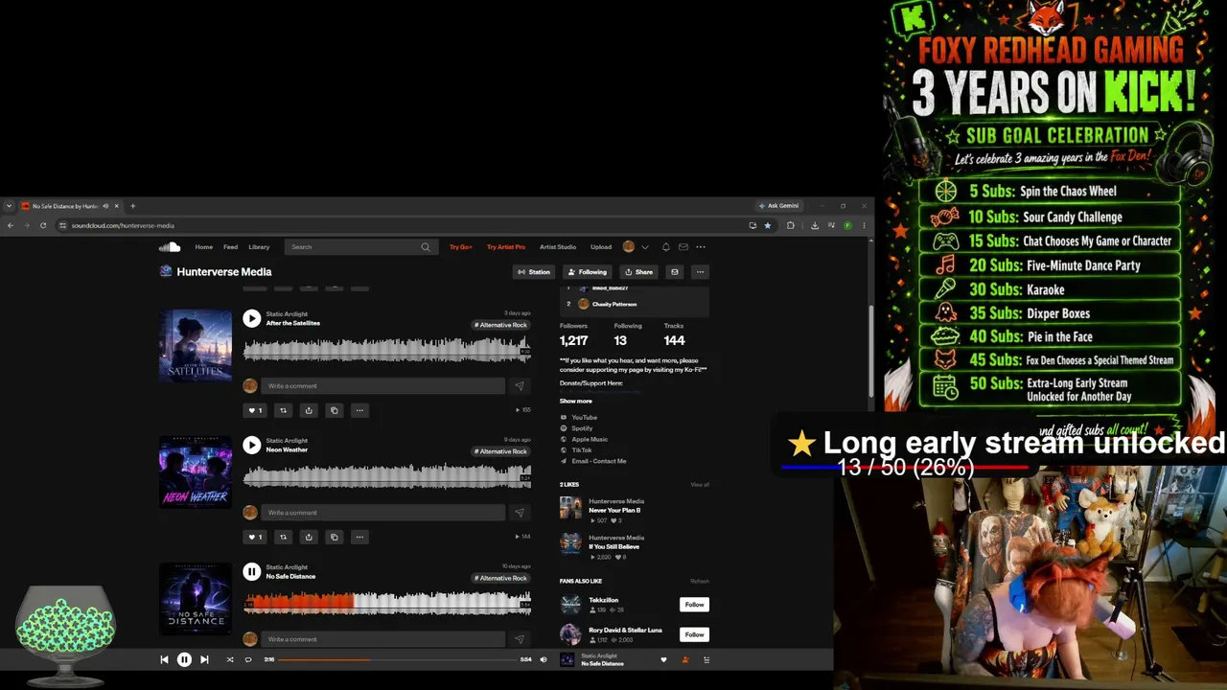Skip to next track in the player bar
Viewport: 1227px width, 690px height.
click(204, 659)
